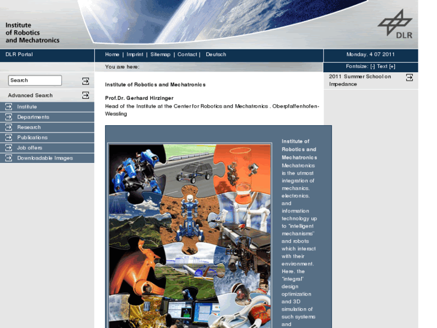The width and height of the screenshot is (437, 328).
Task: Click arrow icon next to 2011 Summer School
Action: pyautogui.click(x=409, y=77)
